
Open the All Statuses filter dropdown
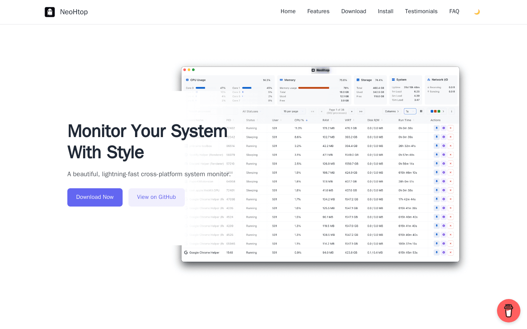coord(251,111)
